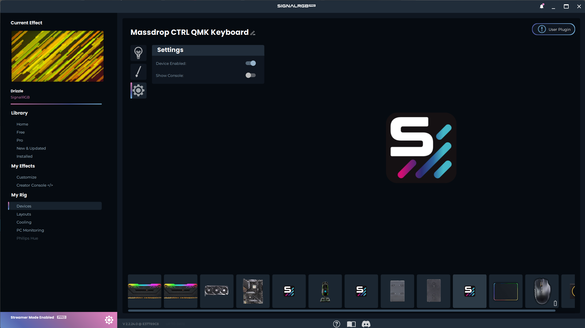Open the documentation book icon

351,324
